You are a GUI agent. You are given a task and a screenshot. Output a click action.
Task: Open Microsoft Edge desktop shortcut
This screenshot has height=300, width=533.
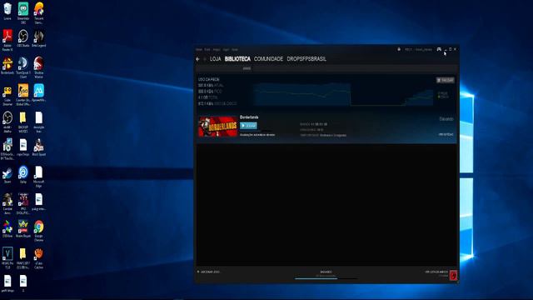pyautogui.click(x=39, y=177)
